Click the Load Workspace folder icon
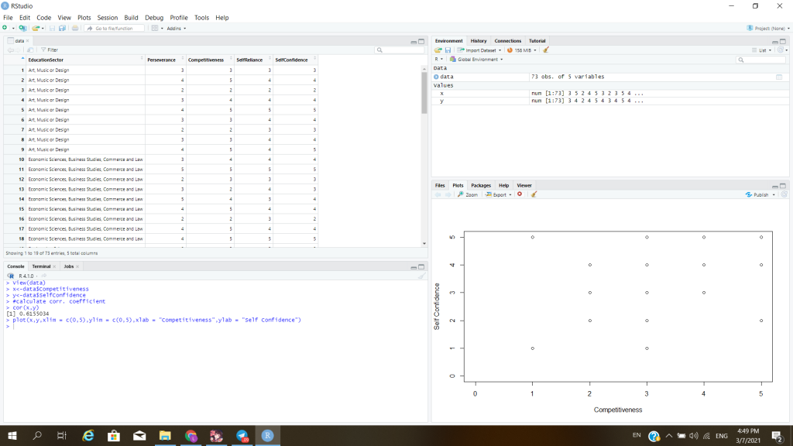 coord(438,50)
